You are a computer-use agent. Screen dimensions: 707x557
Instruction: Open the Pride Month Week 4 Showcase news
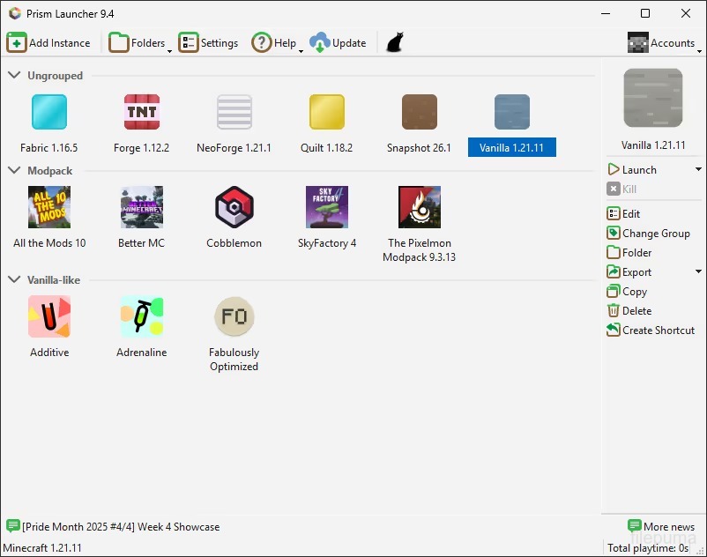tap(120, 527)
